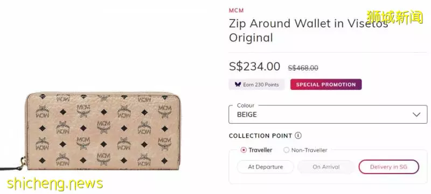431x194 pixels.
Task: Choose the On Arrival collection option
Action: pos(326,167)
